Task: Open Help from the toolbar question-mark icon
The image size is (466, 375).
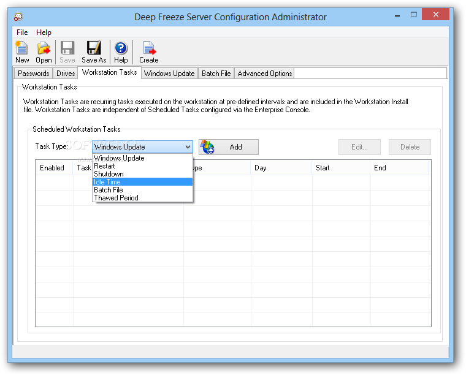Action: pyautogui.click(x=121, y=52)
